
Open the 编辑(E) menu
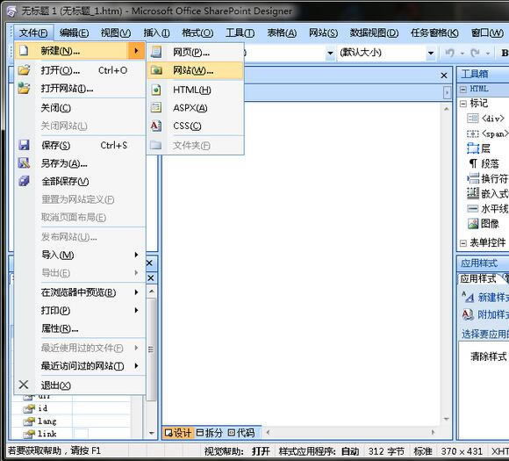[x=74, y=32]
